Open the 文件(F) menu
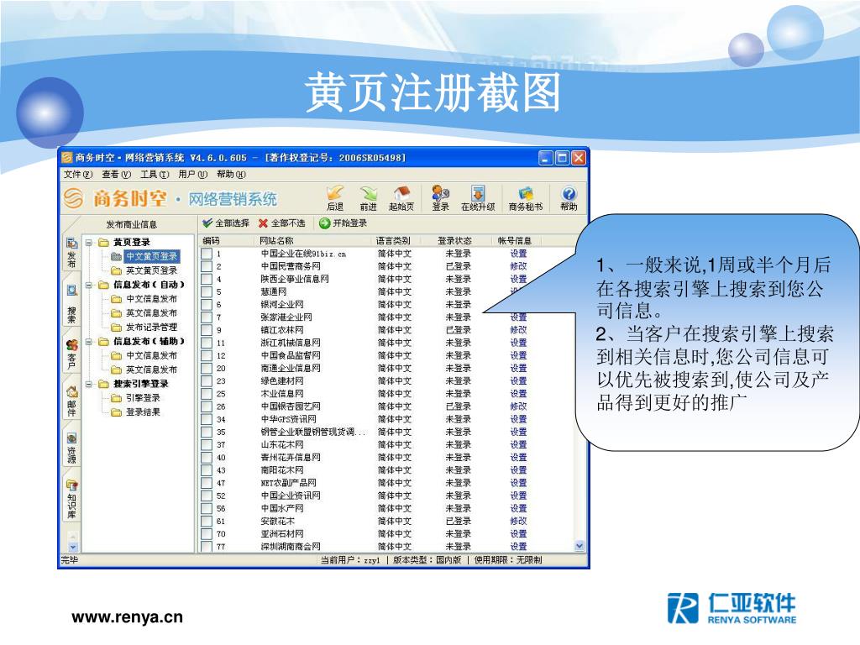 click(78, 175)
